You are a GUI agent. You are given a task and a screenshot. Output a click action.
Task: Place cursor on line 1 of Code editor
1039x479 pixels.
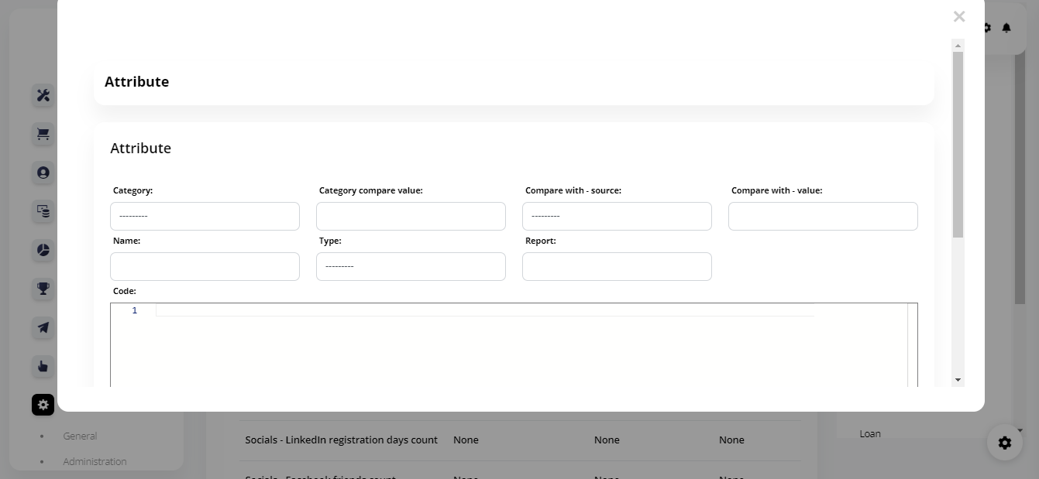[484, 310]
